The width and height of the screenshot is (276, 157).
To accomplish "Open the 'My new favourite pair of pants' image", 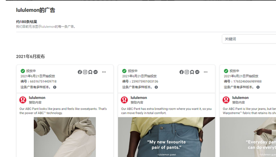I will (166, 137).
